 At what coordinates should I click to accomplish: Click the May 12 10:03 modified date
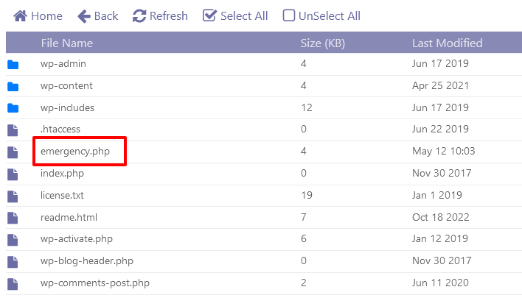coord(443,151)
